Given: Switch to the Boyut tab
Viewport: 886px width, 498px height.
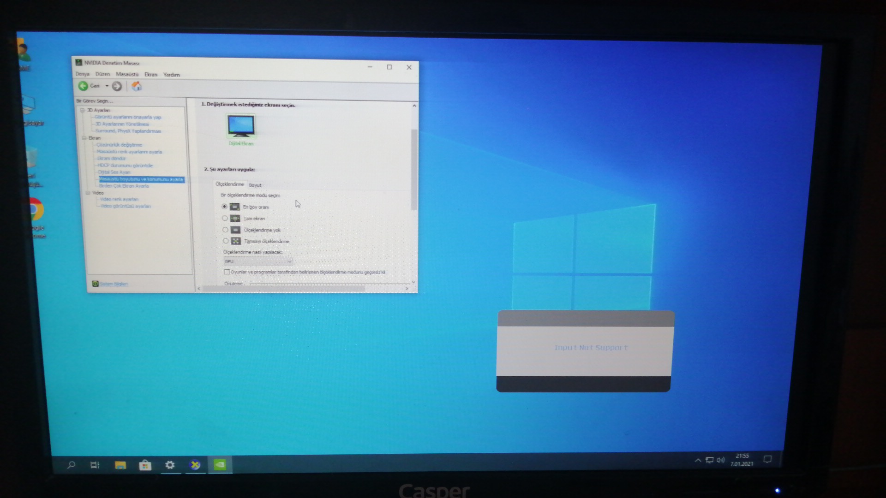Looking at the screenshot, I should tap(255, 185).
